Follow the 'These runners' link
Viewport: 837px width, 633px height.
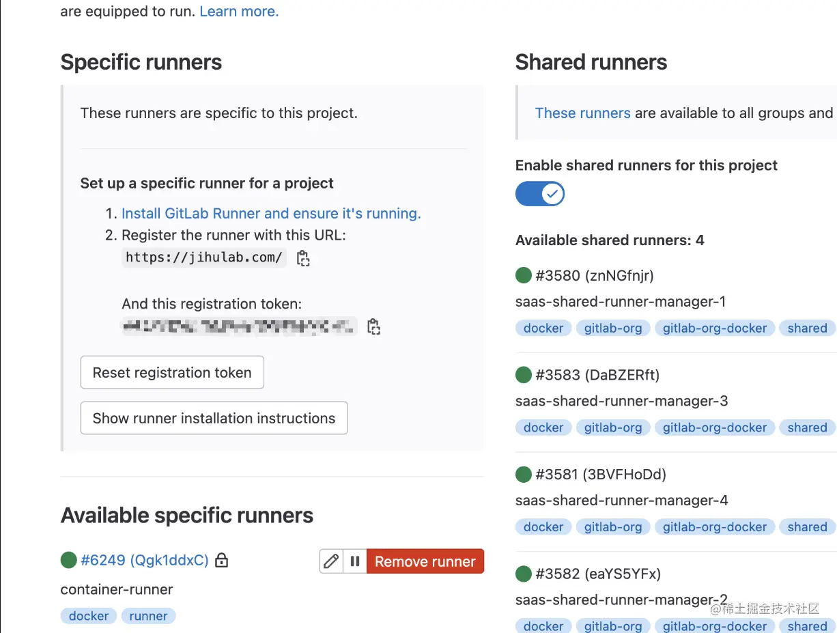(x=582, y=113)
